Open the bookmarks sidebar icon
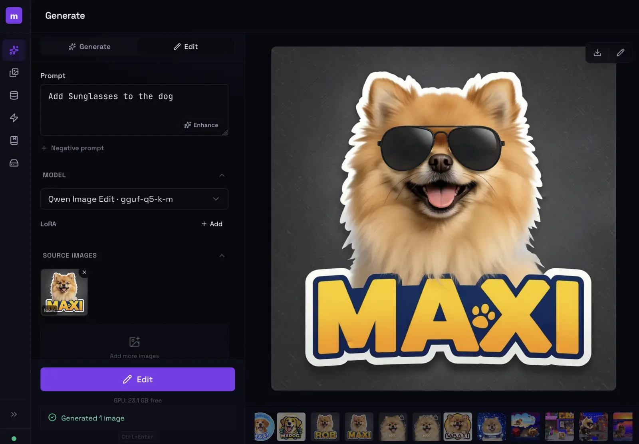Viewport: 639px width, 444px height. pyautogui.click(x=14, y=140)
